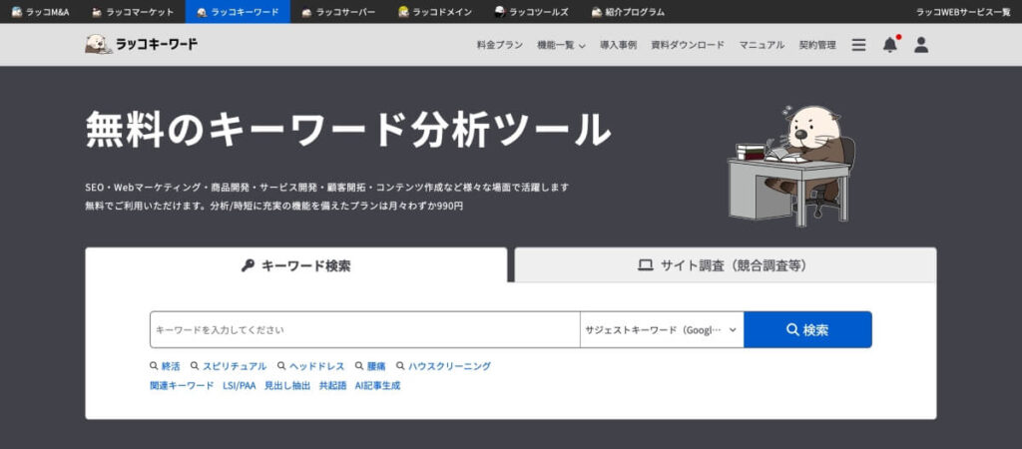
Task: Click the magnifier icon beside 終活
Action: pyautogui.click(x=154, y=366)
